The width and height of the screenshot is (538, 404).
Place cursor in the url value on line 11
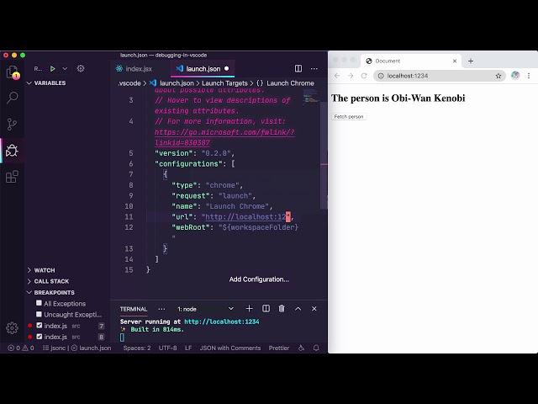(245, 217)
